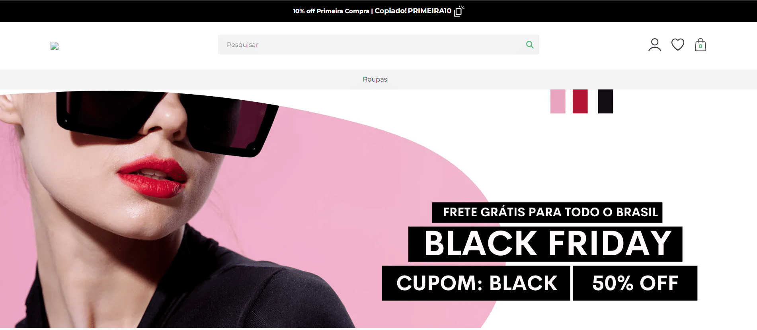Click the zero count badge on bag
This screenshot has height=330, width=757.
tap(700, 47)
